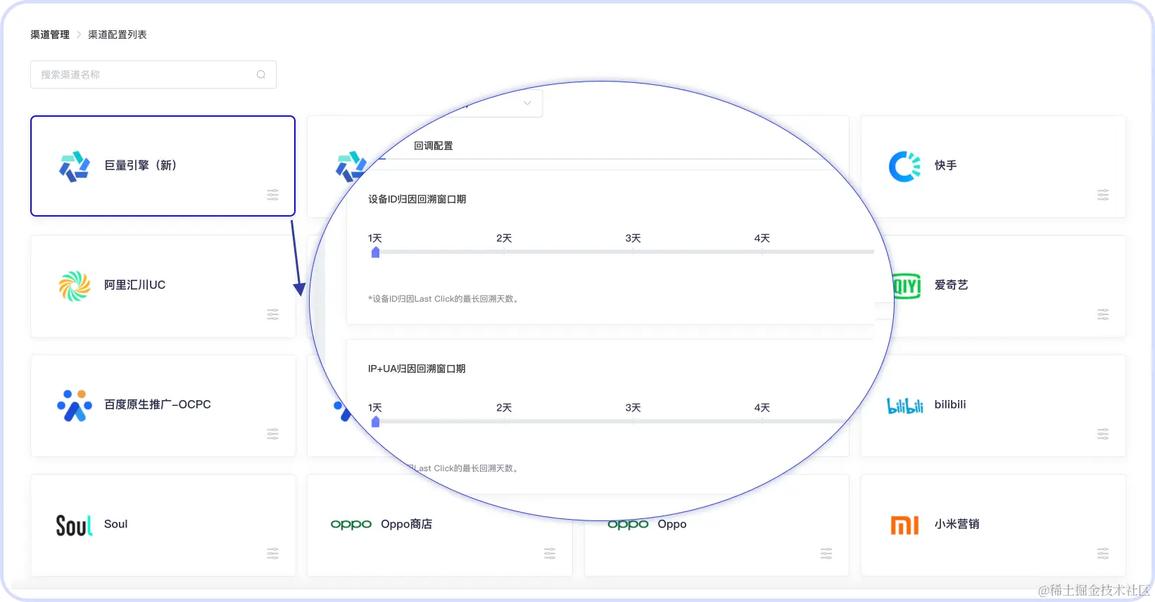
Task: Open settings icon on Oppo card
Action: tap(826, 553)
